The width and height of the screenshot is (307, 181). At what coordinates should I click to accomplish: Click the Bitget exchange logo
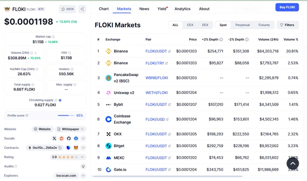108,146
